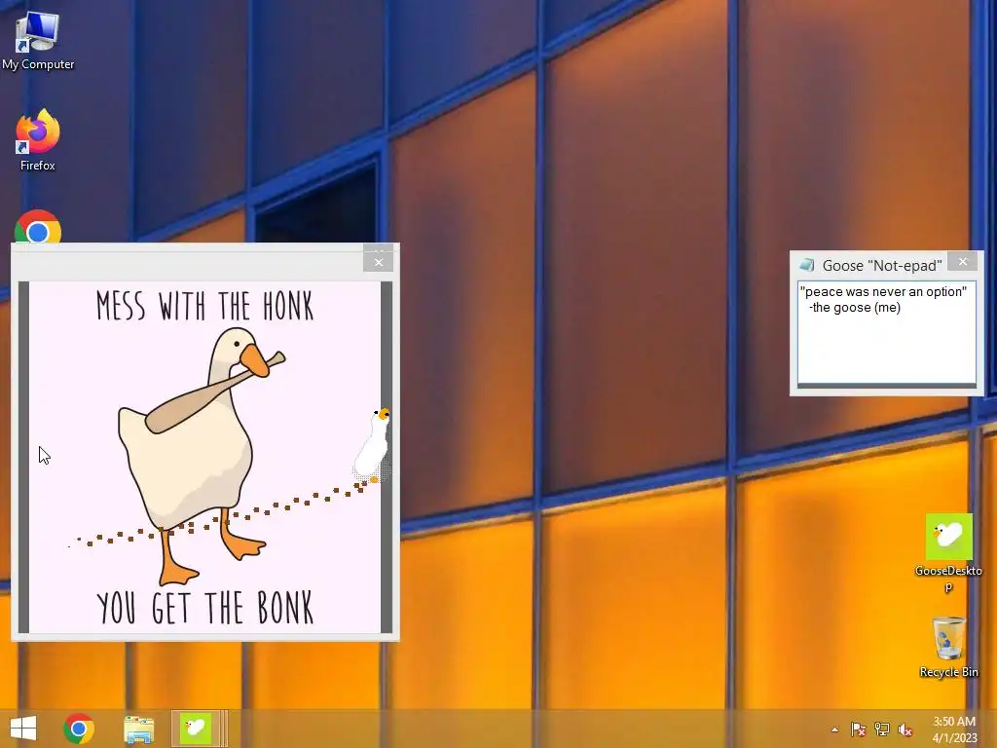Open the Chrome desktop shortcut above meme window
The height and width of the screenshot is (748, 997).
tap(38, 227)
